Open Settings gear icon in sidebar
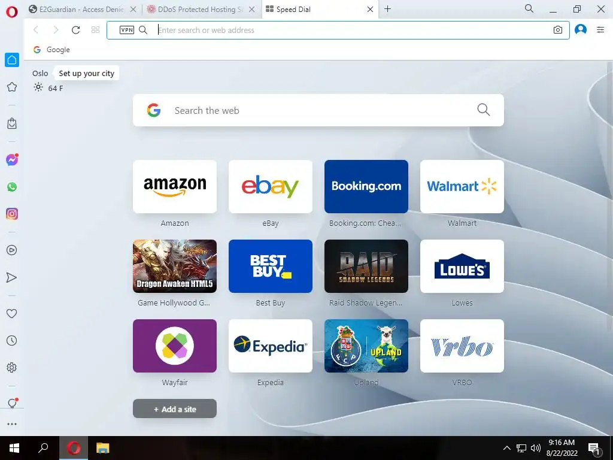This screenshot has width=613, height=460. tap(12, 367)
